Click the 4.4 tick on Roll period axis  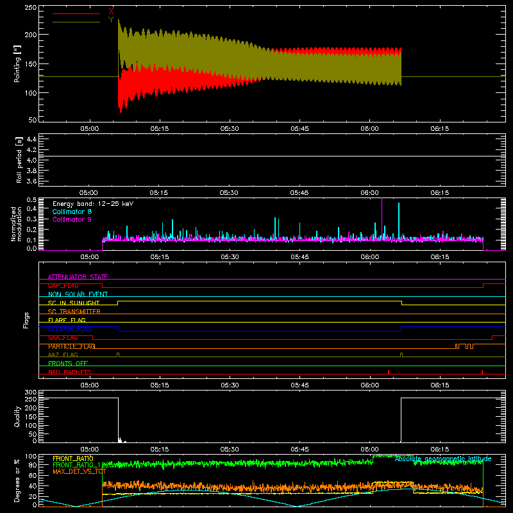(31, 139)
